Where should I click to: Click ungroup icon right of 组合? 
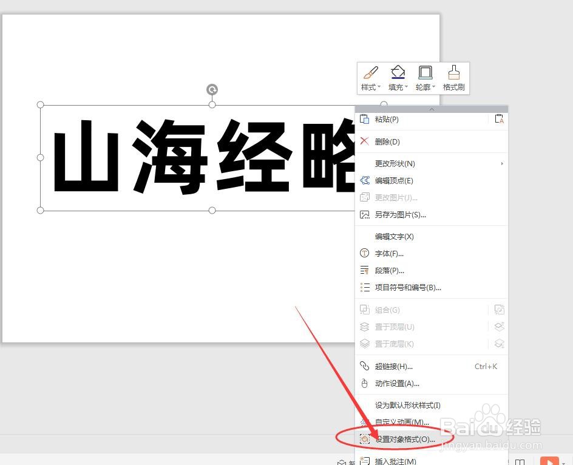pos(499,310)
